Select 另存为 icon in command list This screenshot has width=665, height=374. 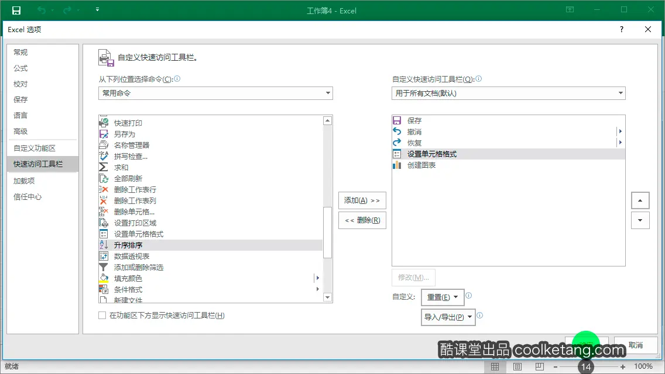click(x=104, y=134)
